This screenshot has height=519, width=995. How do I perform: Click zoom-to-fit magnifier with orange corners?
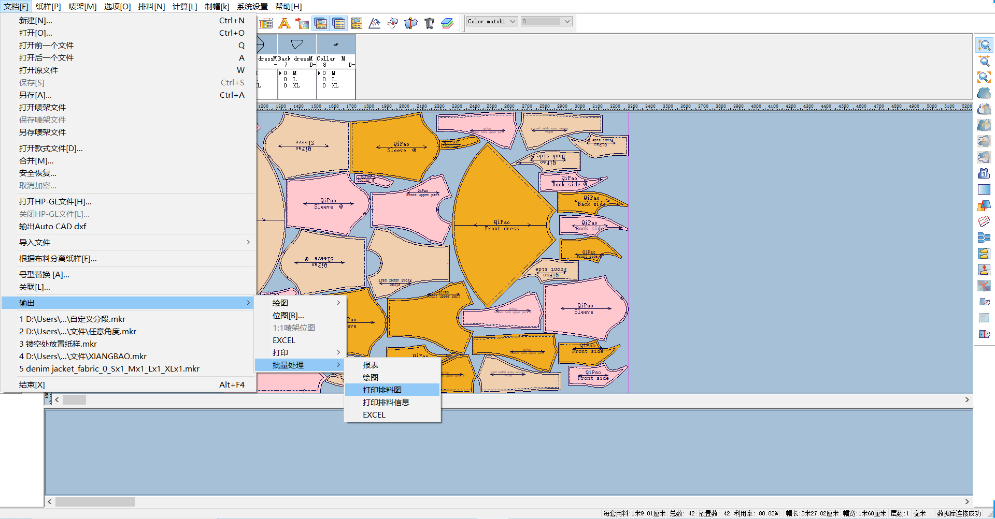click(984, 78)
